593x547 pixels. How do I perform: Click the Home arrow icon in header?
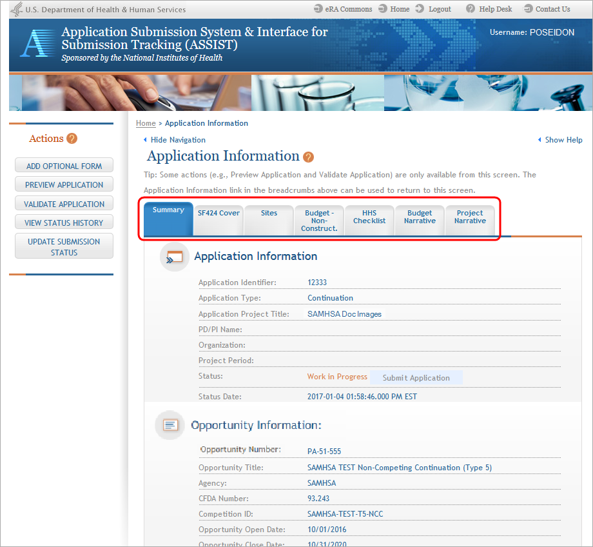[x=383, y=8]
